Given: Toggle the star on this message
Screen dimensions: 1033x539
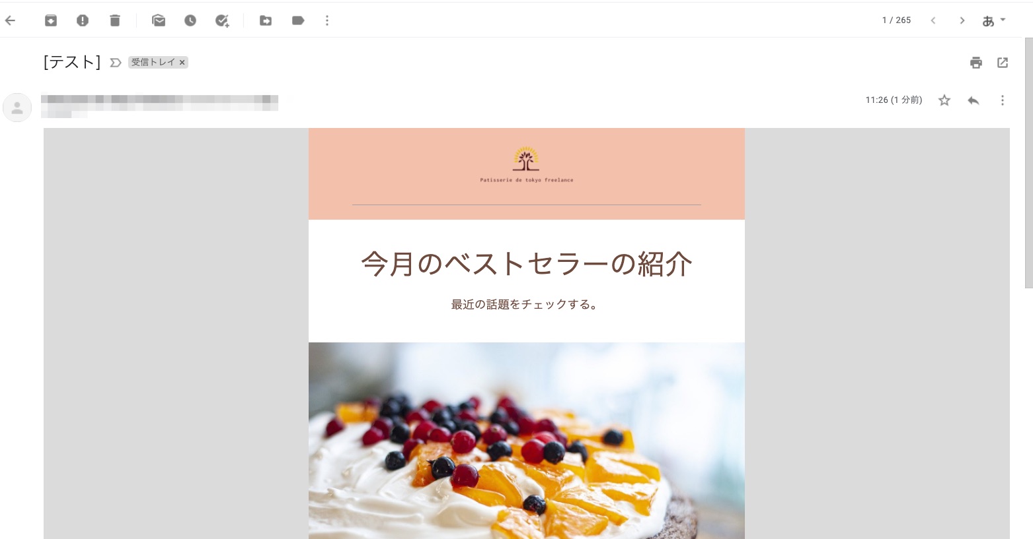Looking at the screenshot, I should (x=944, y=100).
